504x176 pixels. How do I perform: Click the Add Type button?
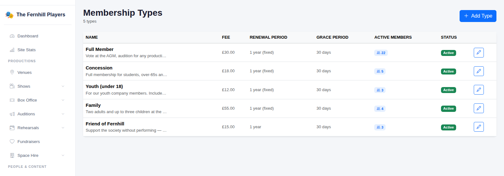tap(478, 16)
